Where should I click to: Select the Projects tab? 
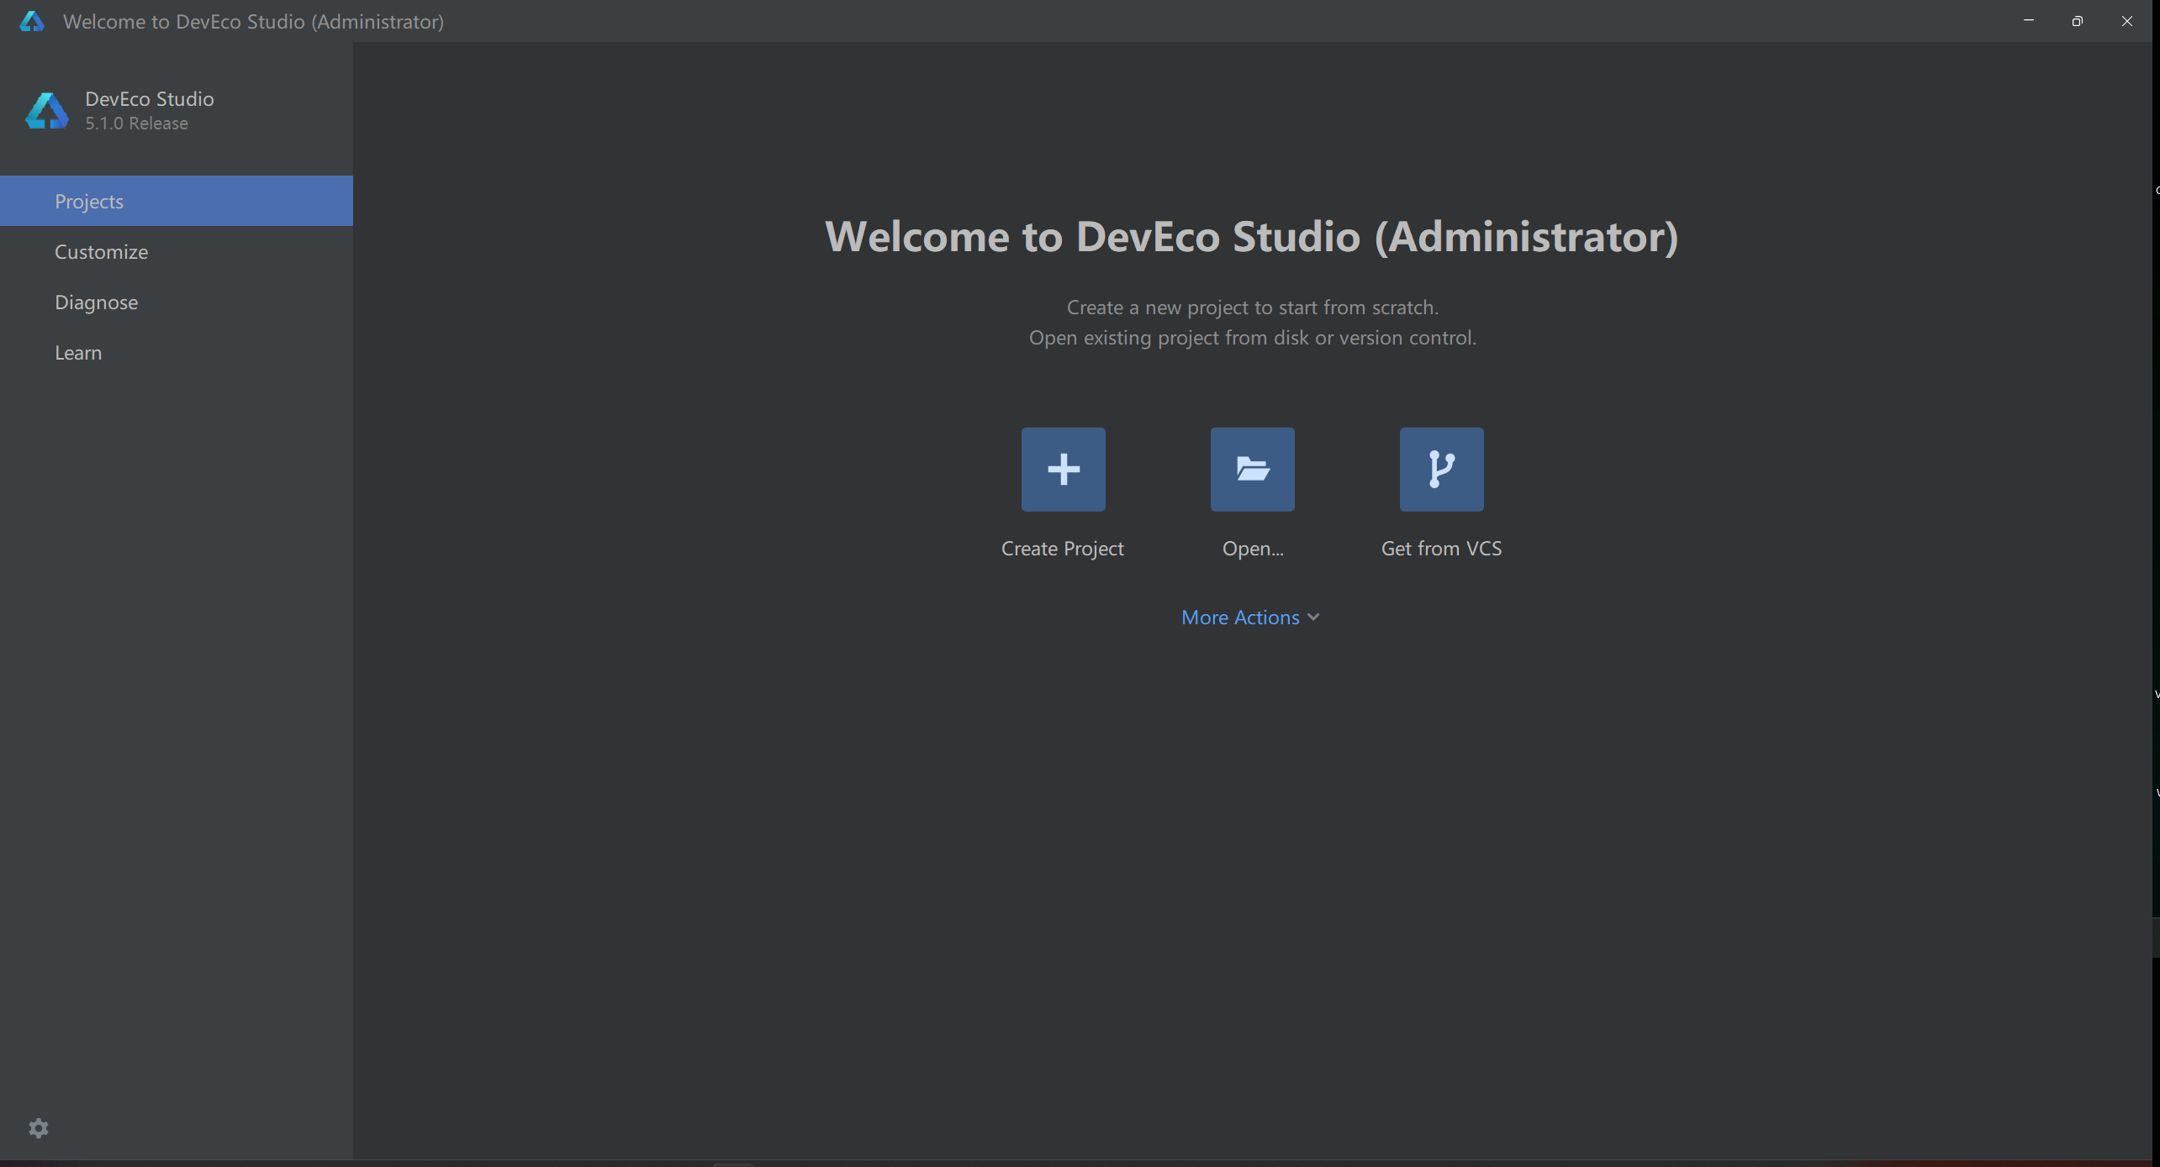[x=89, y=202]
